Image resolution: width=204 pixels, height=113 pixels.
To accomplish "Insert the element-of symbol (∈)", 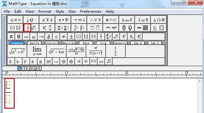I will [x=33, y=37].
